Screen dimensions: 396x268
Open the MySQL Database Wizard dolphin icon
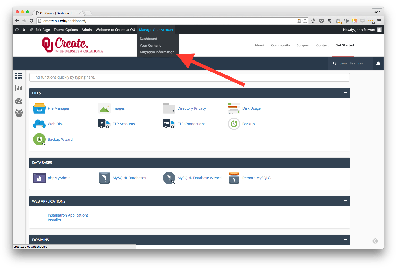coord(169,178)
